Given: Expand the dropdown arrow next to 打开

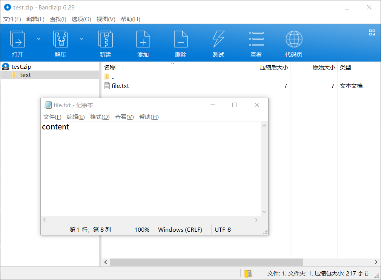Looking at the screenshot, I should point(38,39).
